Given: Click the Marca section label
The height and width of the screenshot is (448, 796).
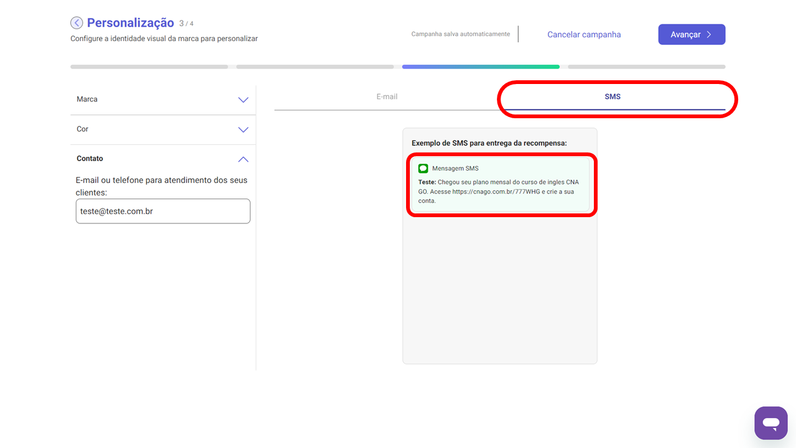Looking at the screenshot, I should (x=87, y=100).
